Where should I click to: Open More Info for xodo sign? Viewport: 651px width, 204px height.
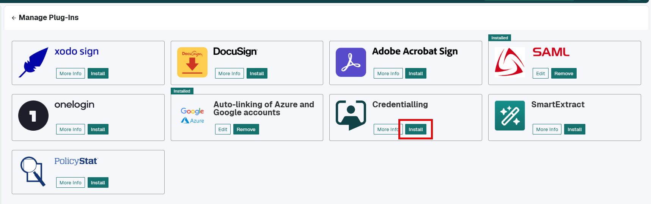[x=71, y=73]
